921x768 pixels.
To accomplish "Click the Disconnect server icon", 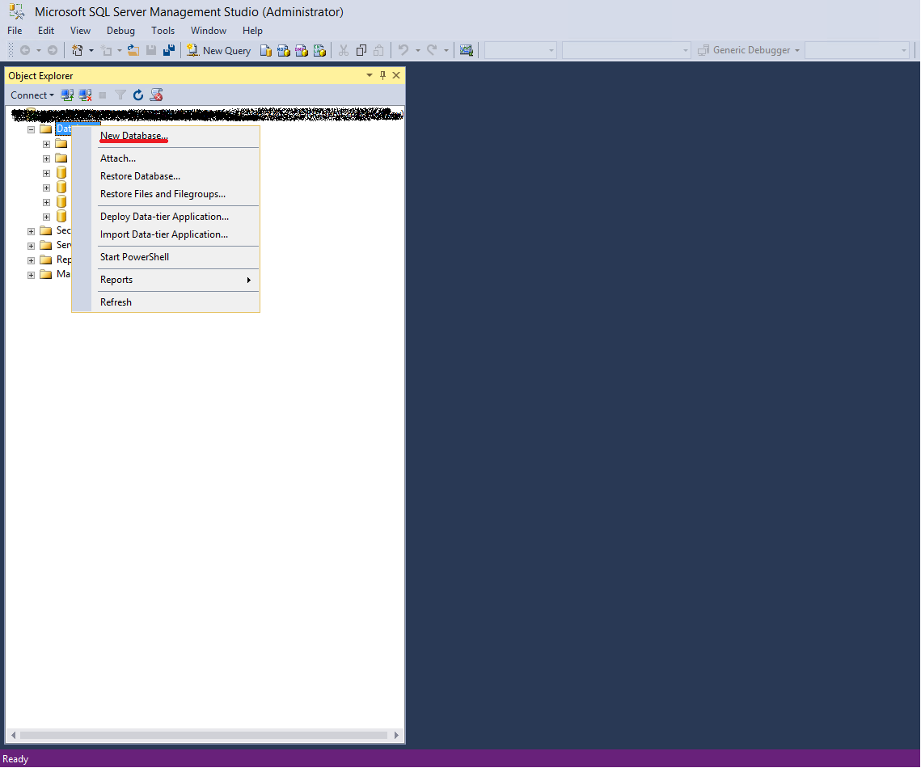I will click(86, 95).
